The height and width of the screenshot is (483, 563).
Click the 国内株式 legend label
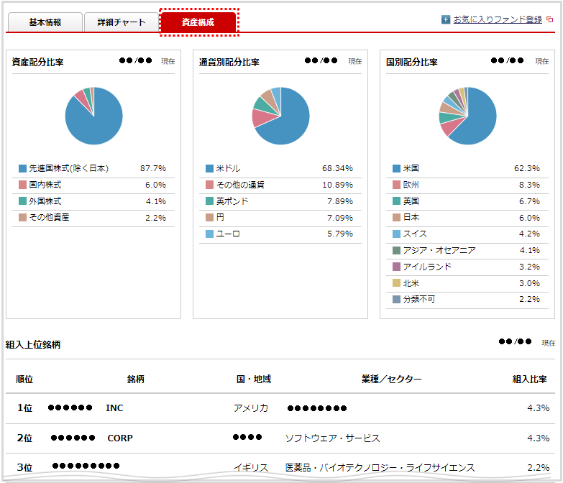(45, 185)
